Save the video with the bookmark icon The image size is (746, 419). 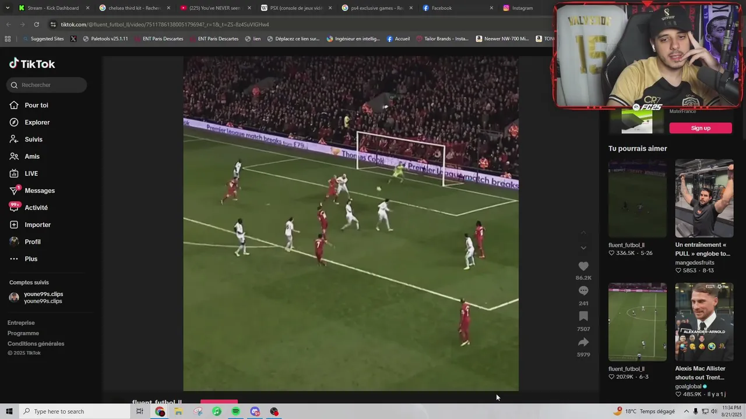(583, 317)
